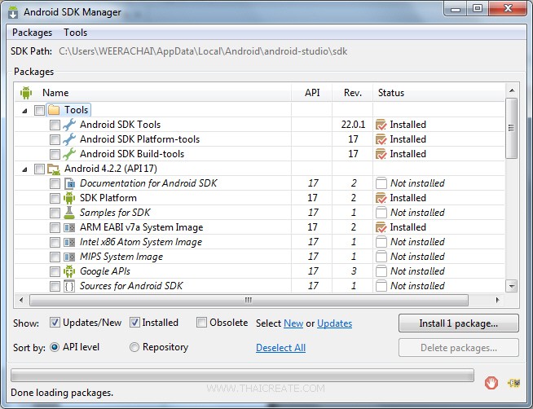The image size is (533, 409).
Task: Collapse the Android 4.2.2 (API 17) group
Action: point(24,169)
